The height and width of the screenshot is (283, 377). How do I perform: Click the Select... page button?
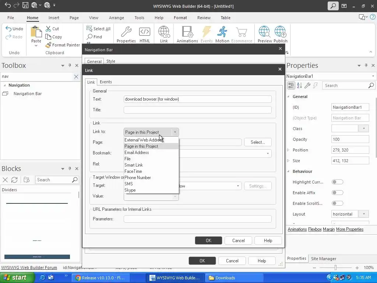click(x=258, y=142)
